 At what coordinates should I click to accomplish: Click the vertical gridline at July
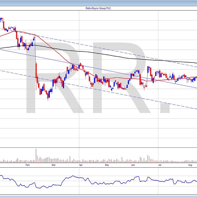pos(158,123)
